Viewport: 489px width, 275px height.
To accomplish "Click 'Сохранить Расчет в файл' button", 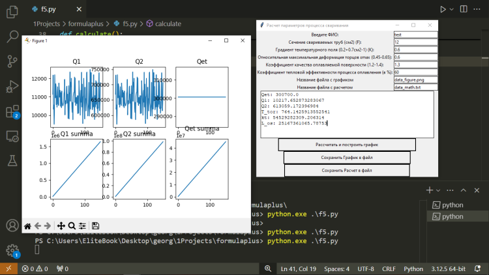I will 347,170.
